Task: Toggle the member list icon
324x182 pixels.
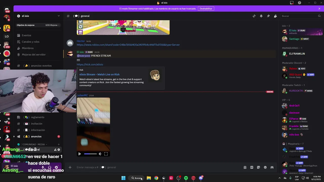Action: tap(275, 16)
